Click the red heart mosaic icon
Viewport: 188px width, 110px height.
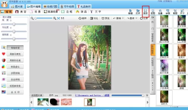pyautogui.click(x=4, y=54)
